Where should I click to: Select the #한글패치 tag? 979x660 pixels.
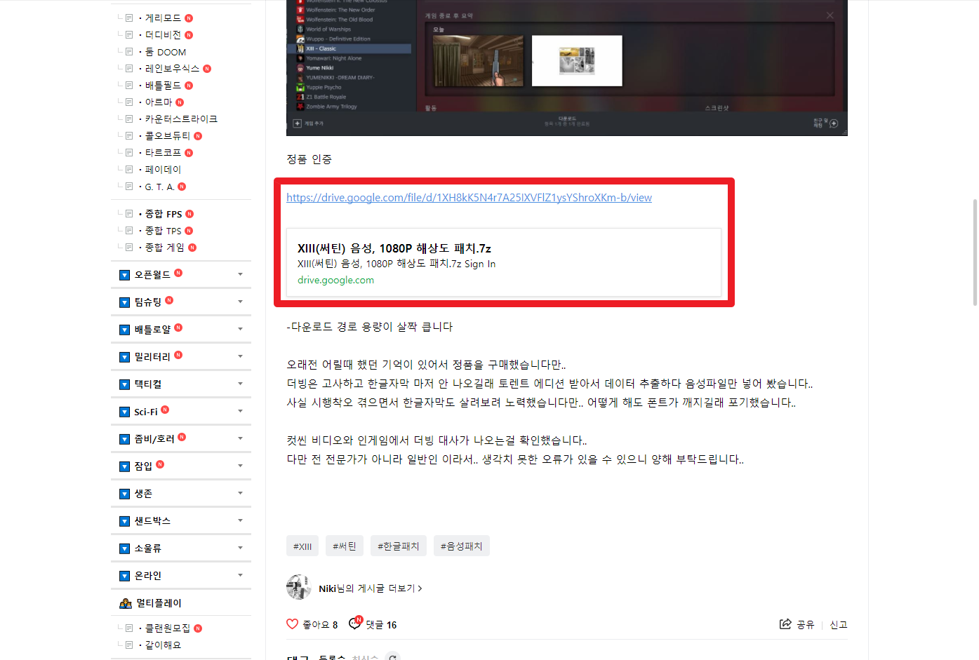(x=399, y=546)
